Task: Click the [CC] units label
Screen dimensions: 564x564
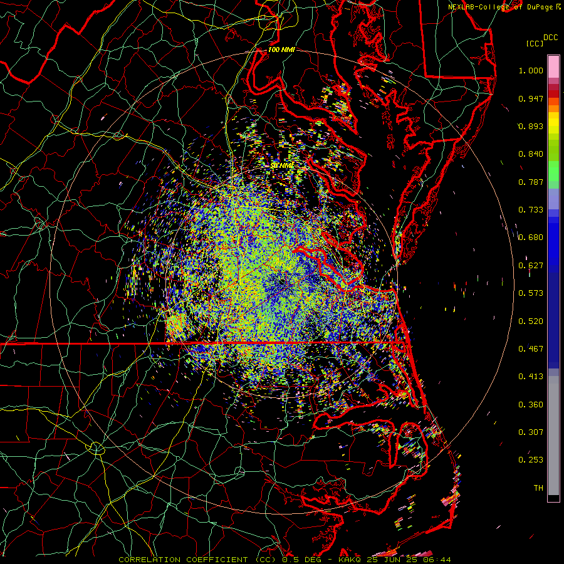Action: (535, 43)
